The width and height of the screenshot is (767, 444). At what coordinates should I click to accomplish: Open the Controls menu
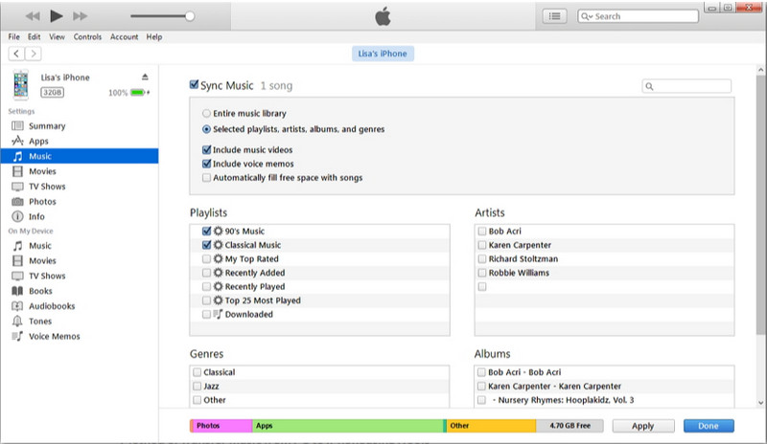[x=87, y=36]
